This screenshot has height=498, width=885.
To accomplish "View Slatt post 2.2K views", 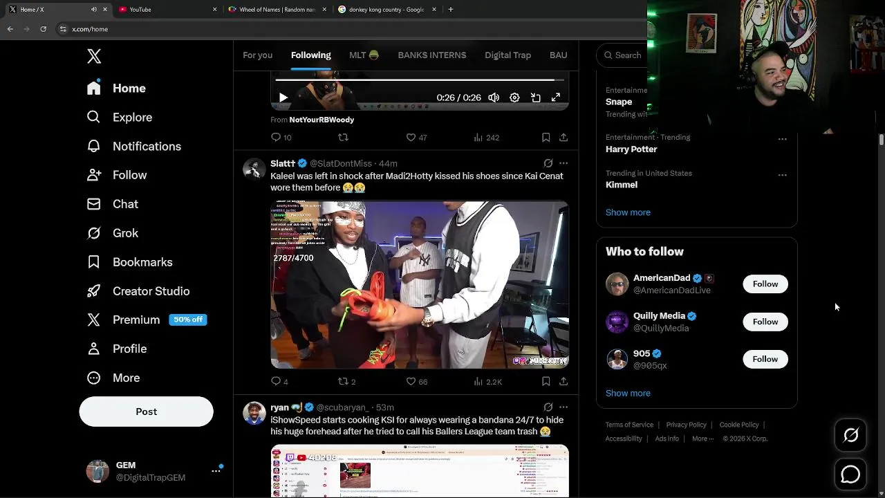I will tap(487, 382).
